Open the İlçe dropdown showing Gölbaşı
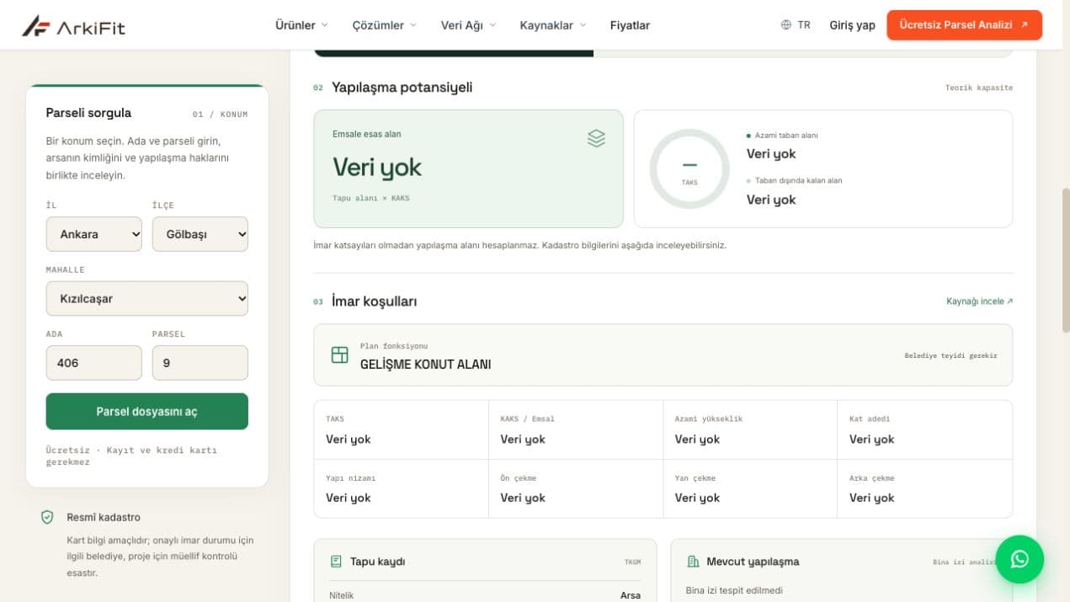This screenshot has height=602, width=1070. click(x=200, y=234)
